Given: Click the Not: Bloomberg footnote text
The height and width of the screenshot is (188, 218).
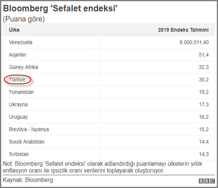Looking at the screenshot, I should tap(102, 167).
